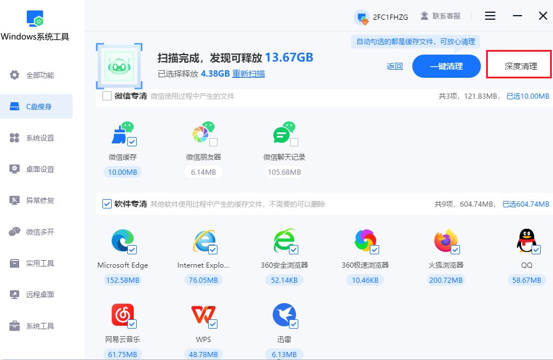Click the WPS icon

click(204, 315)
